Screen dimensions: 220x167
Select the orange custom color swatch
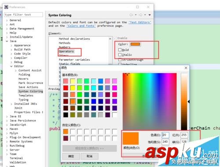click(66, 131)
